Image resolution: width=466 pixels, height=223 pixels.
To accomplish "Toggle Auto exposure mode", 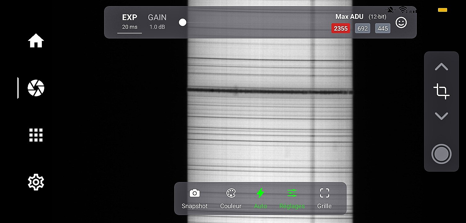I will click(x=260, y=199).
